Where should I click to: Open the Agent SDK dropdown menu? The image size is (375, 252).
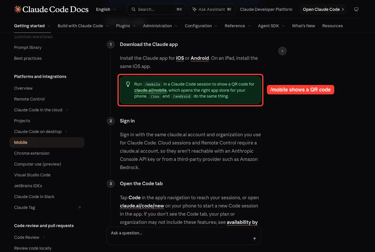[272, 26]
